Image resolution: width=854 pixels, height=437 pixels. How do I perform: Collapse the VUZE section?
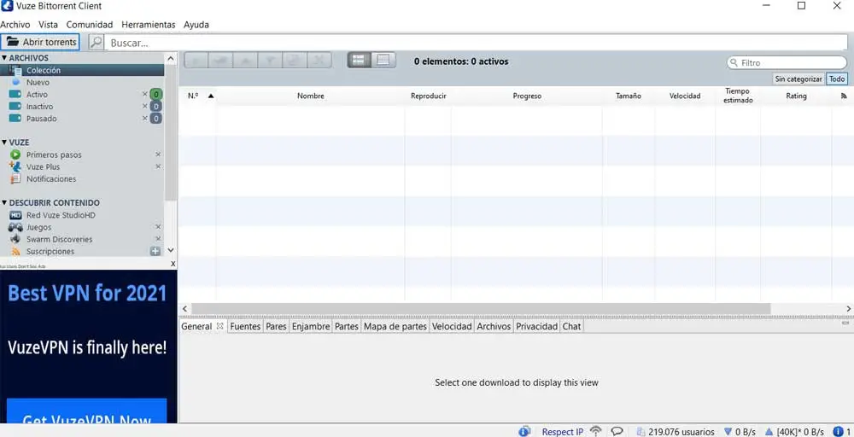coord(4,142)
